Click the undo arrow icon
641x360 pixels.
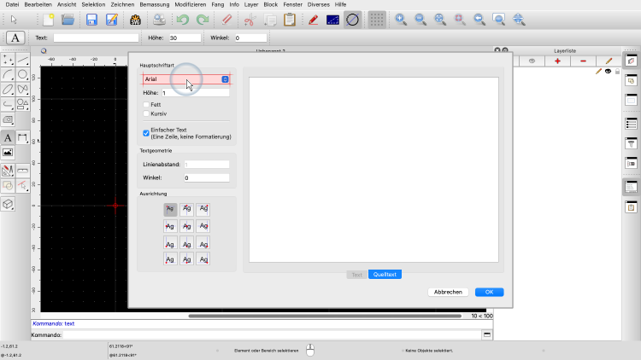182,20
